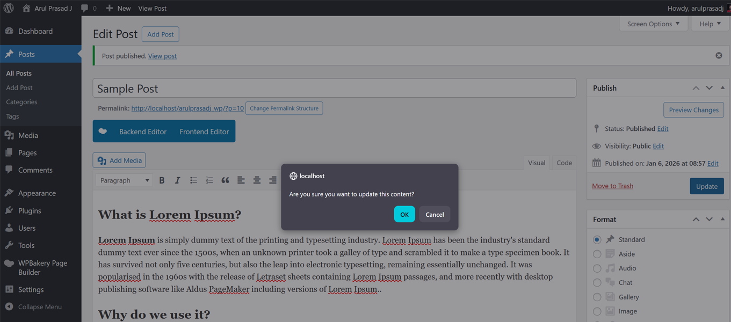Open WPBakery Page Builder menu
The width and height of the screenshot is (731, 322).
tap(41, 267)
